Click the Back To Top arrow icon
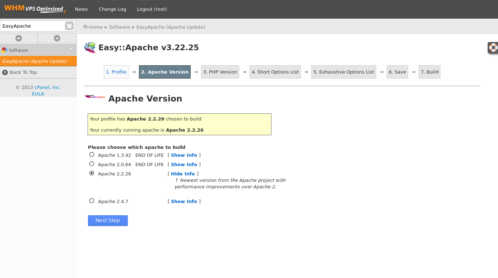 (x=5, y=72)
